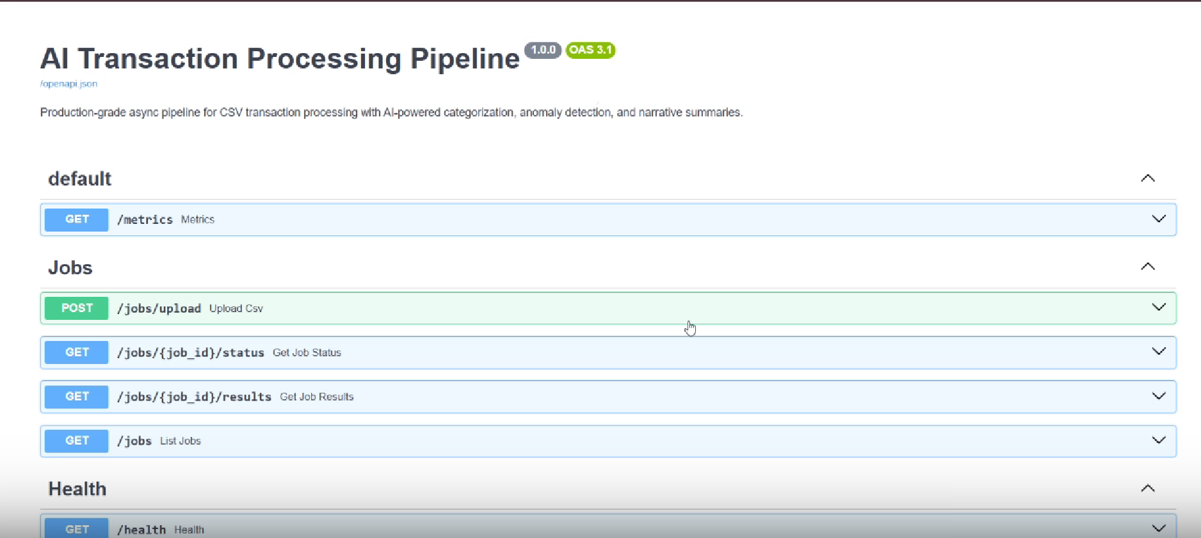Image resolution: width=1201 pixels, height=538 pixels.
Task: Click the Jobs section heading
Action: point(70,267)
